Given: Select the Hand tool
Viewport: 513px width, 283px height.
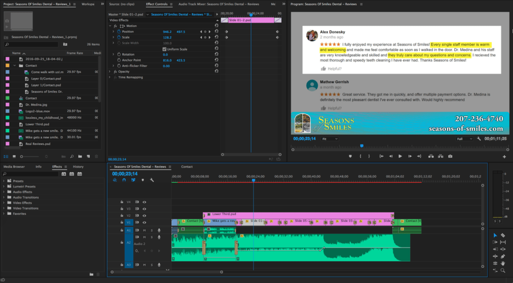Looking at the screenshot, I should pyautogui.click(x=503, y=263).
